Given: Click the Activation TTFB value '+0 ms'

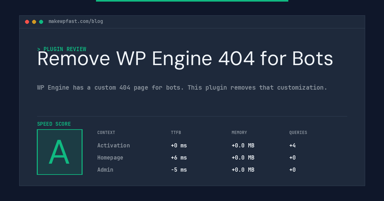Looking at the screenshot, I should point(179,145).
